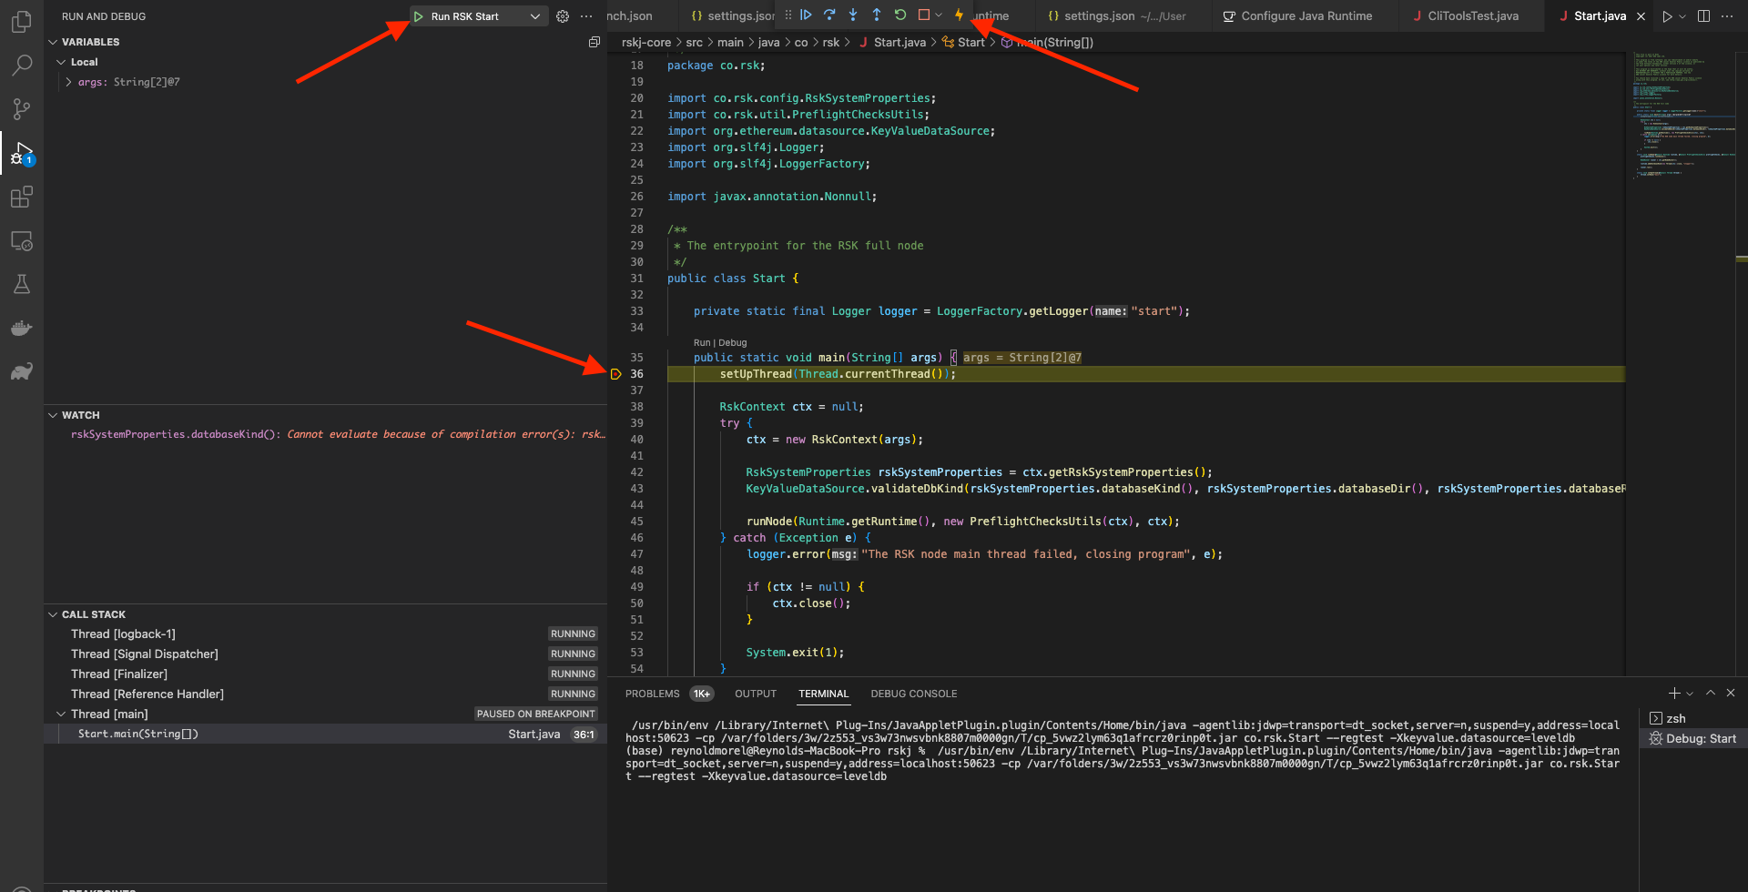The width and height of the screenshot is (1748, 892).
Task: Open the Docker whale icon in sidebar
Action: point(21,329)
